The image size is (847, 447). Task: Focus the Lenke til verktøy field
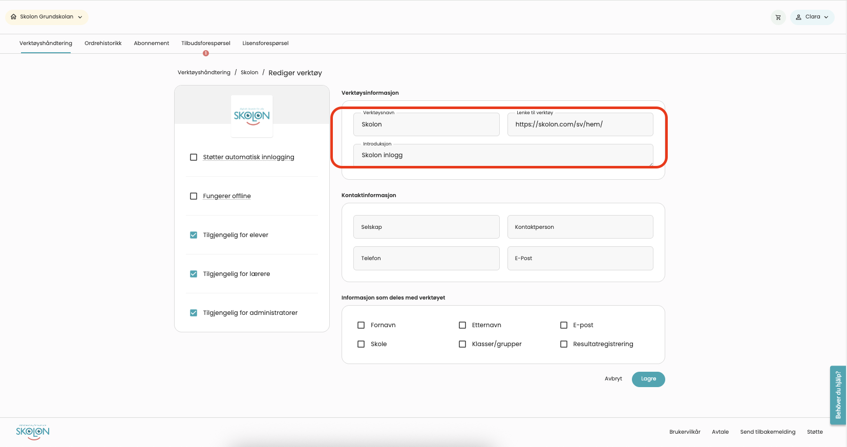click(580, 124)
